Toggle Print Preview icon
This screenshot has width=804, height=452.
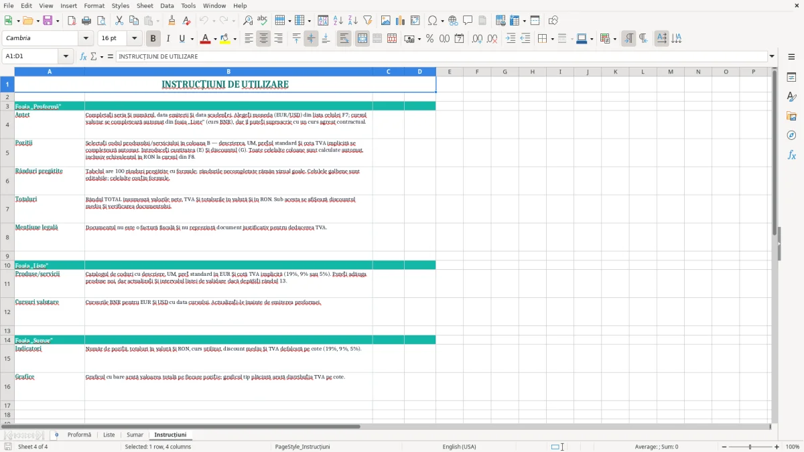click(101, 21)
